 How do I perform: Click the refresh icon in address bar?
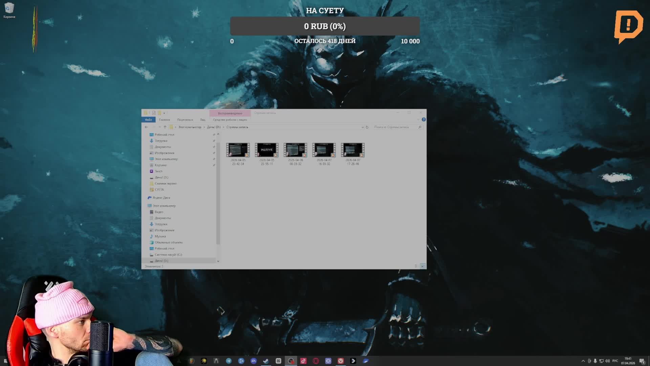click(367, 127)
